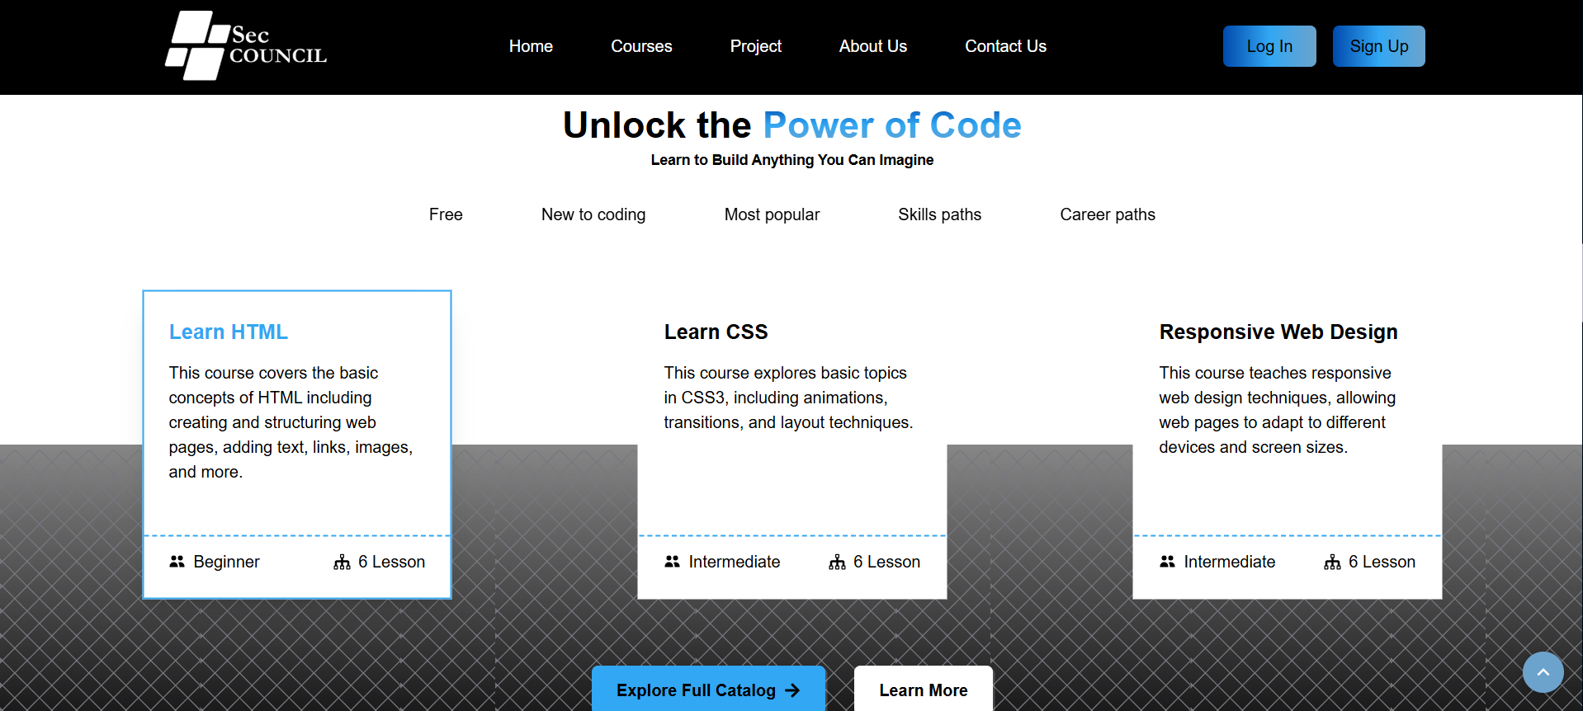Viewport: 1583px width, 711px height.
Task: Click the arrow on Explore Full Catalog
Action: [792, 690]
